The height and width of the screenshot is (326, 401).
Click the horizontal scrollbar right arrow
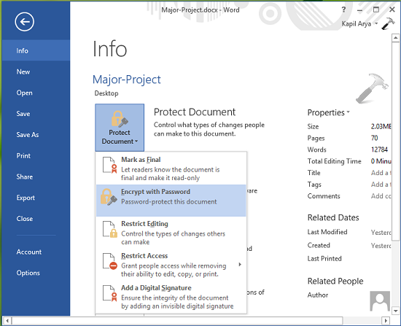(386, 320)
